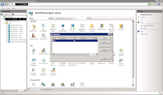Select Start Page in Connections tree
The width and height of the screenshot is (163, 95).
[9, 17]
